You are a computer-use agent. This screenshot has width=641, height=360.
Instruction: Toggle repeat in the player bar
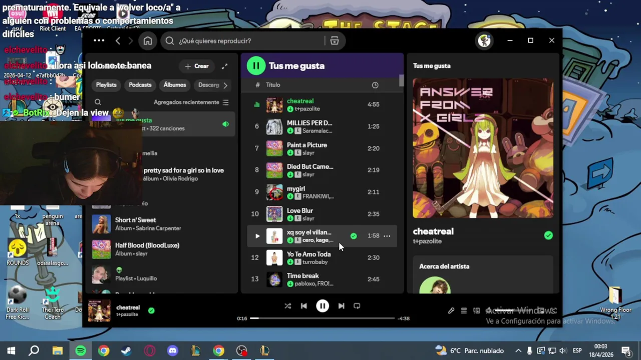point(357,306)
